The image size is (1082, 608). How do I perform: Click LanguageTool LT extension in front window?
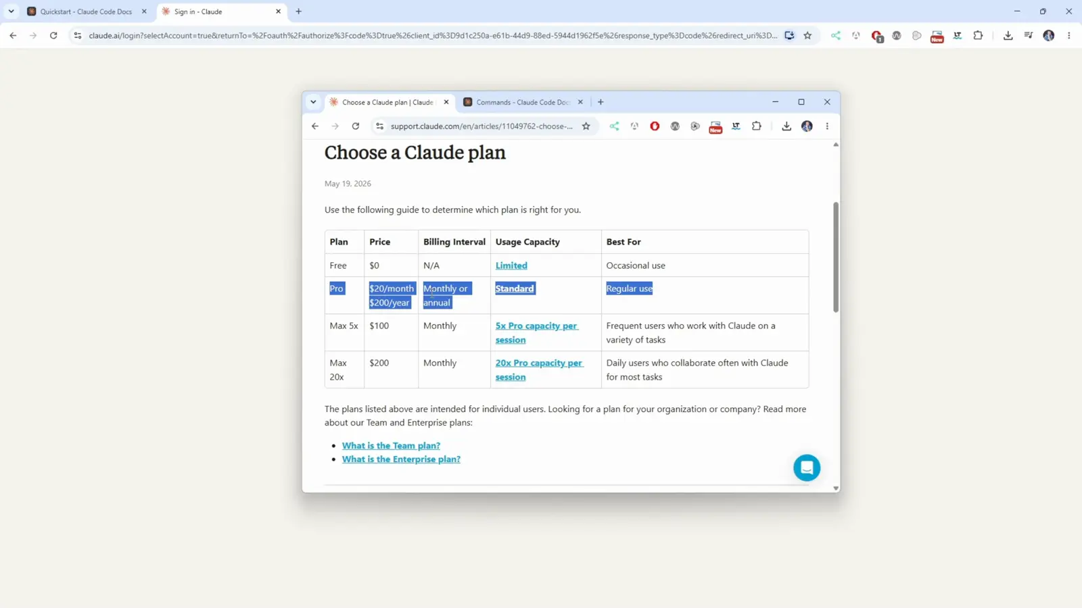[x=736, y=126]
